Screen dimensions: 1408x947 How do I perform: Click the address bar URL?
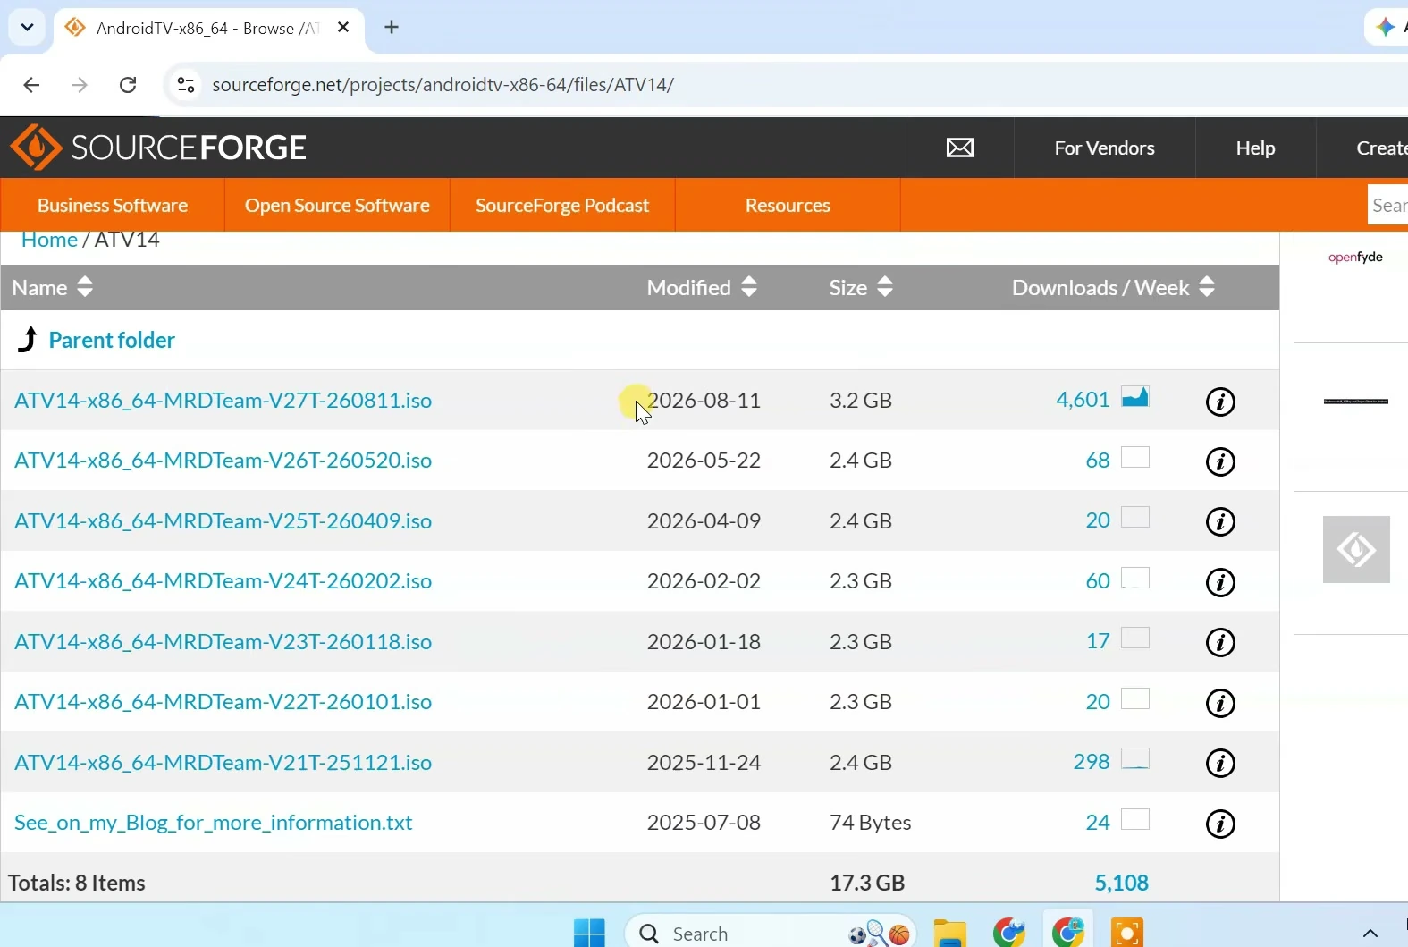tap(443, 85)
